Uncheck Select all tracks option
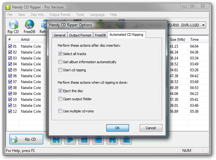This screenshot has height=160, width=216. click(x=60, y=54)
